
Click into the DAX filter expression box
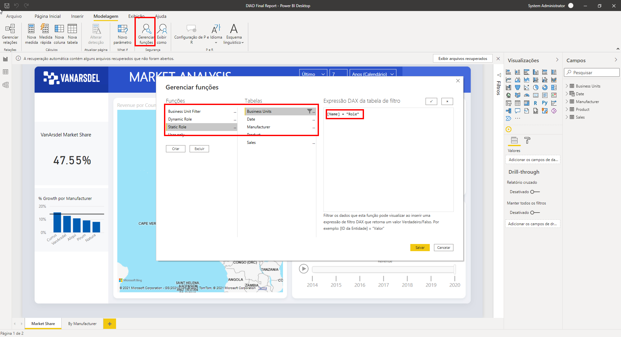point(388,160)
